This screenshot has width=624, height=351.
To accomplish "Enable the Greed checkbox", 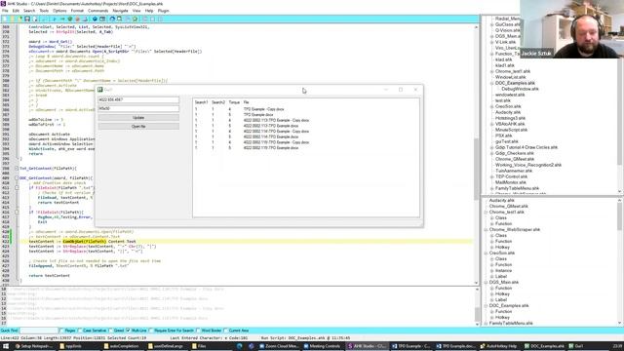I will pos(111,331).
